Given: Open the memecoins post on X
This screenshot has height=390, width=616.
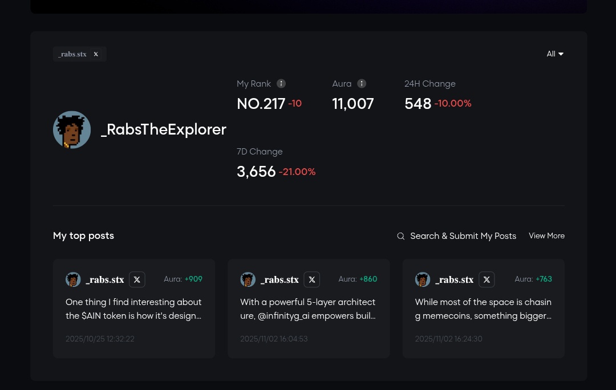Looking at the screenshot, I should tap(487, 279).
